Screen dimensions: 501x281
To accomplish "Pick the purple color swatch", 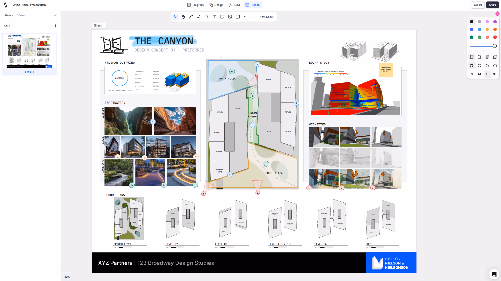I will [x=495, y=22].
